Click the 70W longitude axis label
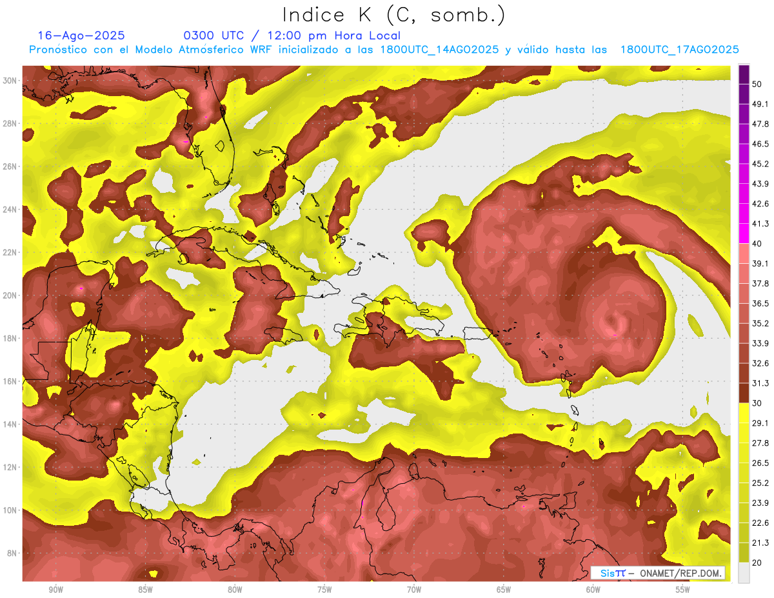 point(414,590)
